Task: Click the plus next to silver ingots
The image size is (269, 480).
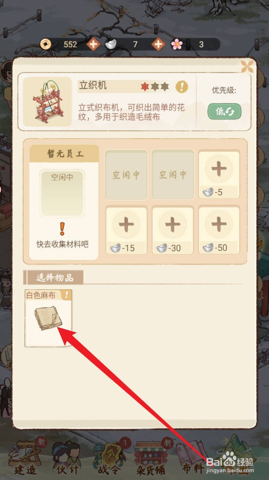Action: (158, 44)
